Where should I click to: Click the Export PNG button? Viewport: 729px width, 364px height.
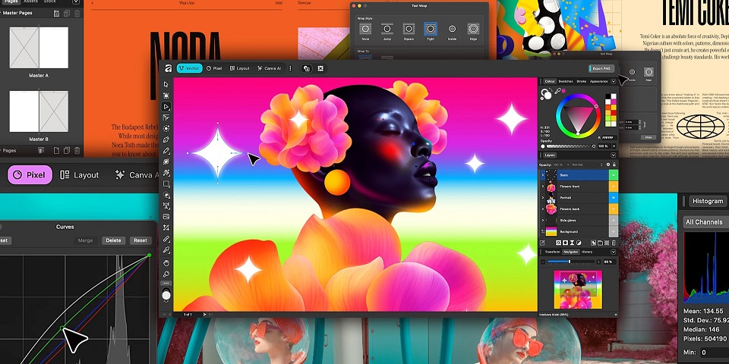[600, 68]
